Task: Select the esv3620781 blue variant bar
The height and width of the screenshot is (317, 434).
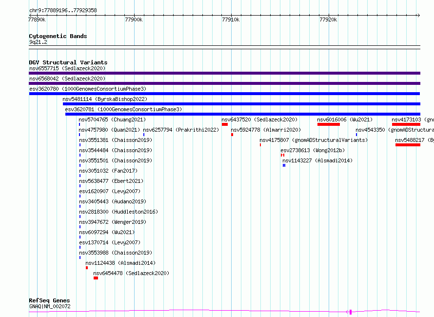Action: (x=243, y=114)
